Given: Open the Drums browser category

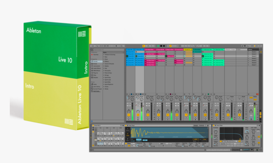Looking at the screenshot, I should [97, 64].
